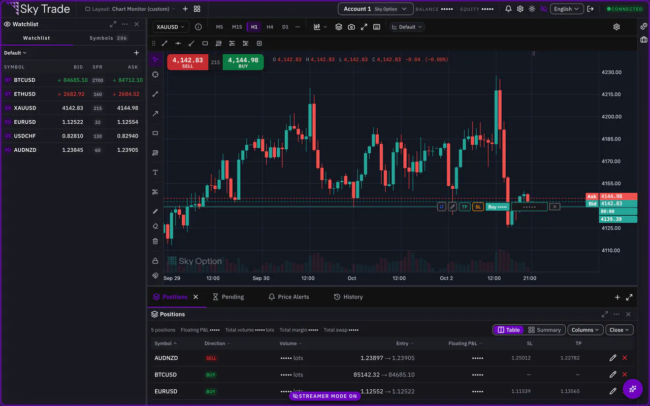Image resolution: width=650 pixels, height=406 pixels.
Task: Open the XAUUSD symbol dropdown
Action: pyautogui.click(x=171, y=27)
